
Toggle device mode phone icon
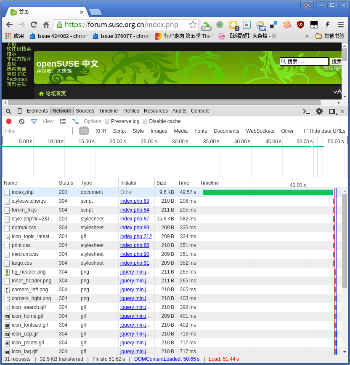pos(19,111)
